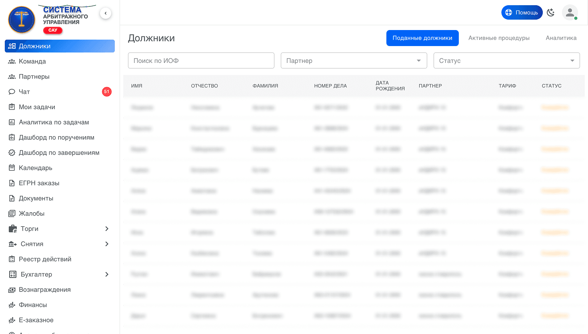Click the Вознаграждения money icon

pos(12,290)
